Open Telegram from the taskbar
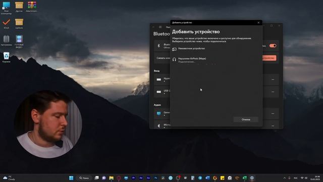Screen dimensions: 323x182 [200, 178]
